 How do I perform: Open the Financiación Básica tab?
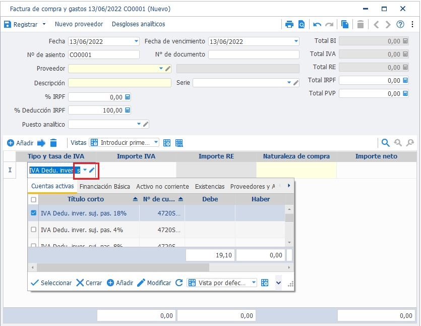point(105,187)
